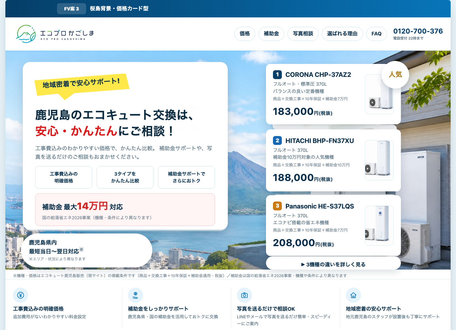Click text ※エリア・状況により異なります
The width and height of the screenshot is (456, 330).
point(57,259)
